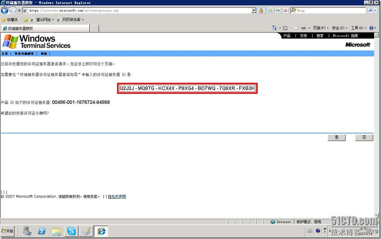
Task: Click the Read Mail envelope icon
Action: pos(296,28)
